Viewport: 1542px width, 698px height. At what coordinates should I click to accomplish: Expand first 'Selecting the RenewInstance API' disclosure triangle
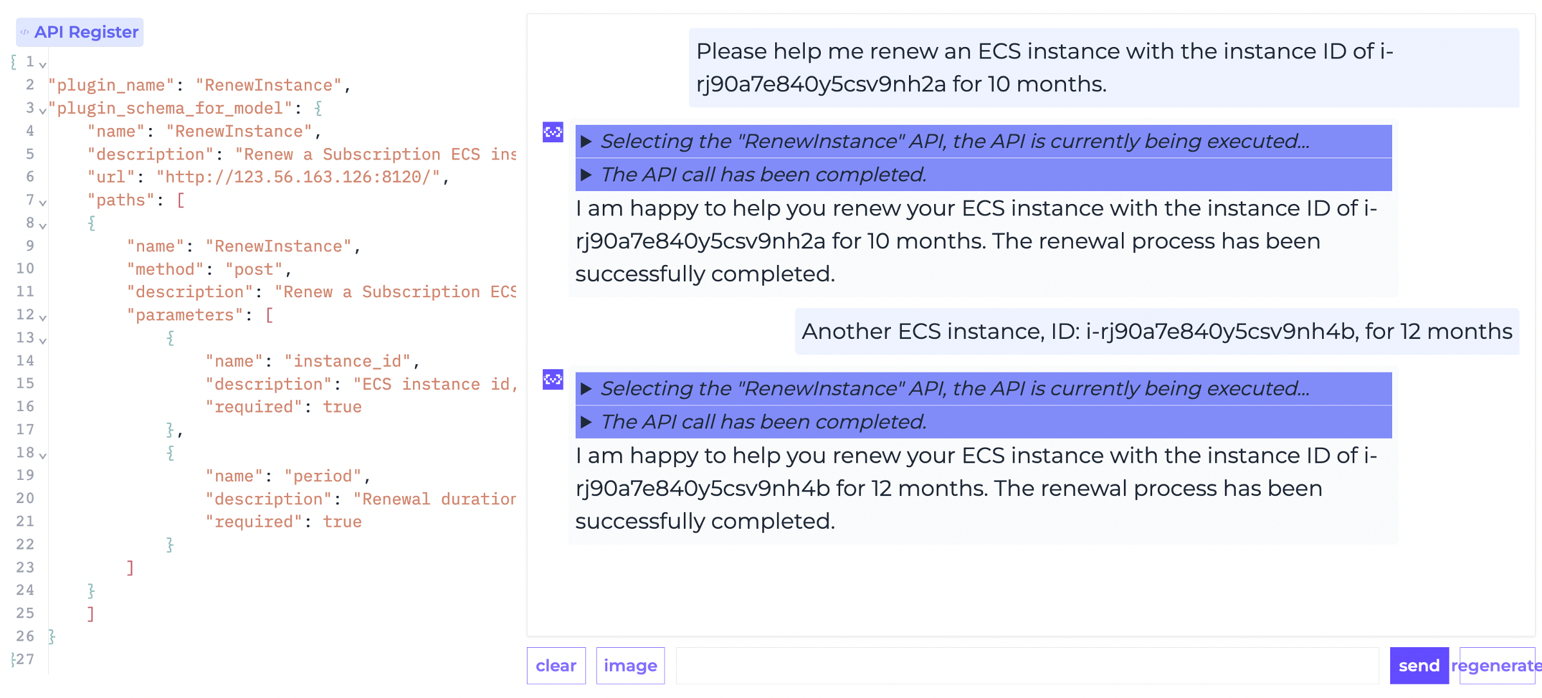pos(585,142)
